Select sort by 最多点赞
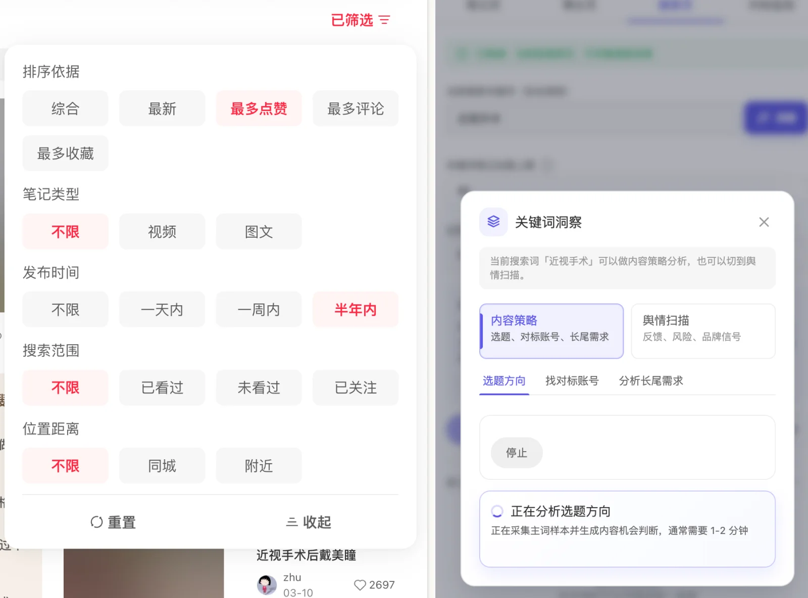This screenshot has width=808, height=598. click(259, 108)
